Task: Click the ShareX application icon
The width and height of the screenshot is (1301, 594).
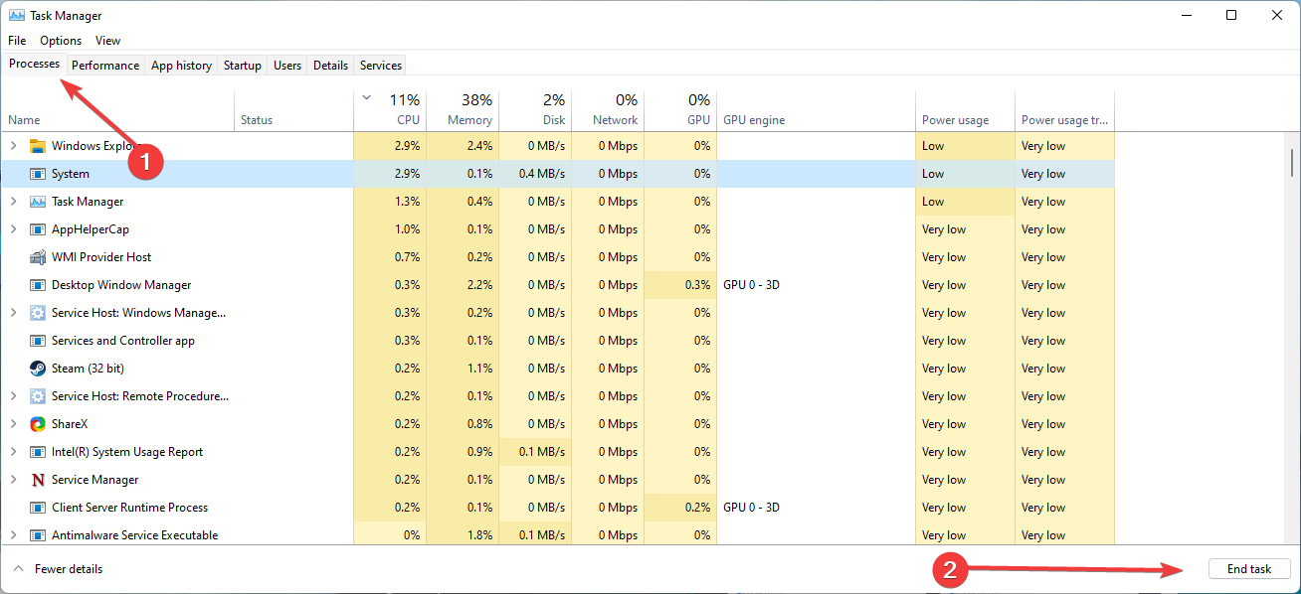Action: [x=38, y=424]
